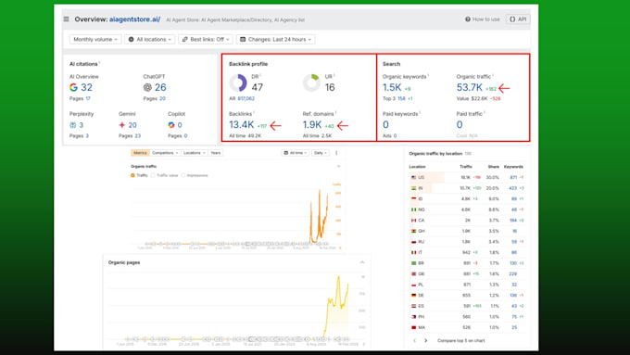The width and height of the screenshot is (630, 355).
Task: Go to previous page of locations
Action: tap(415, 340)
